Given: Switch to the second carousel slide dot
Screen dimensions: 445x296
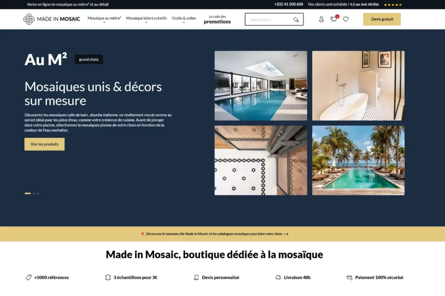Looking at the screenshot, I should pyautogui.click(x=34, y=193).
